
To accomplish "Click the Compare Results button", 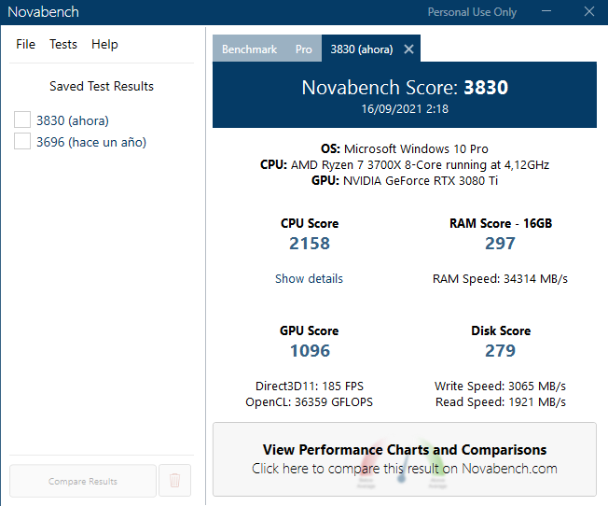I will tap(83, 481).
